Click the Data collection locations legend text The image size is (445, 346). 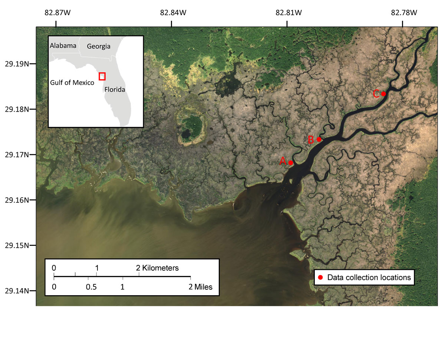pos(369,277)
